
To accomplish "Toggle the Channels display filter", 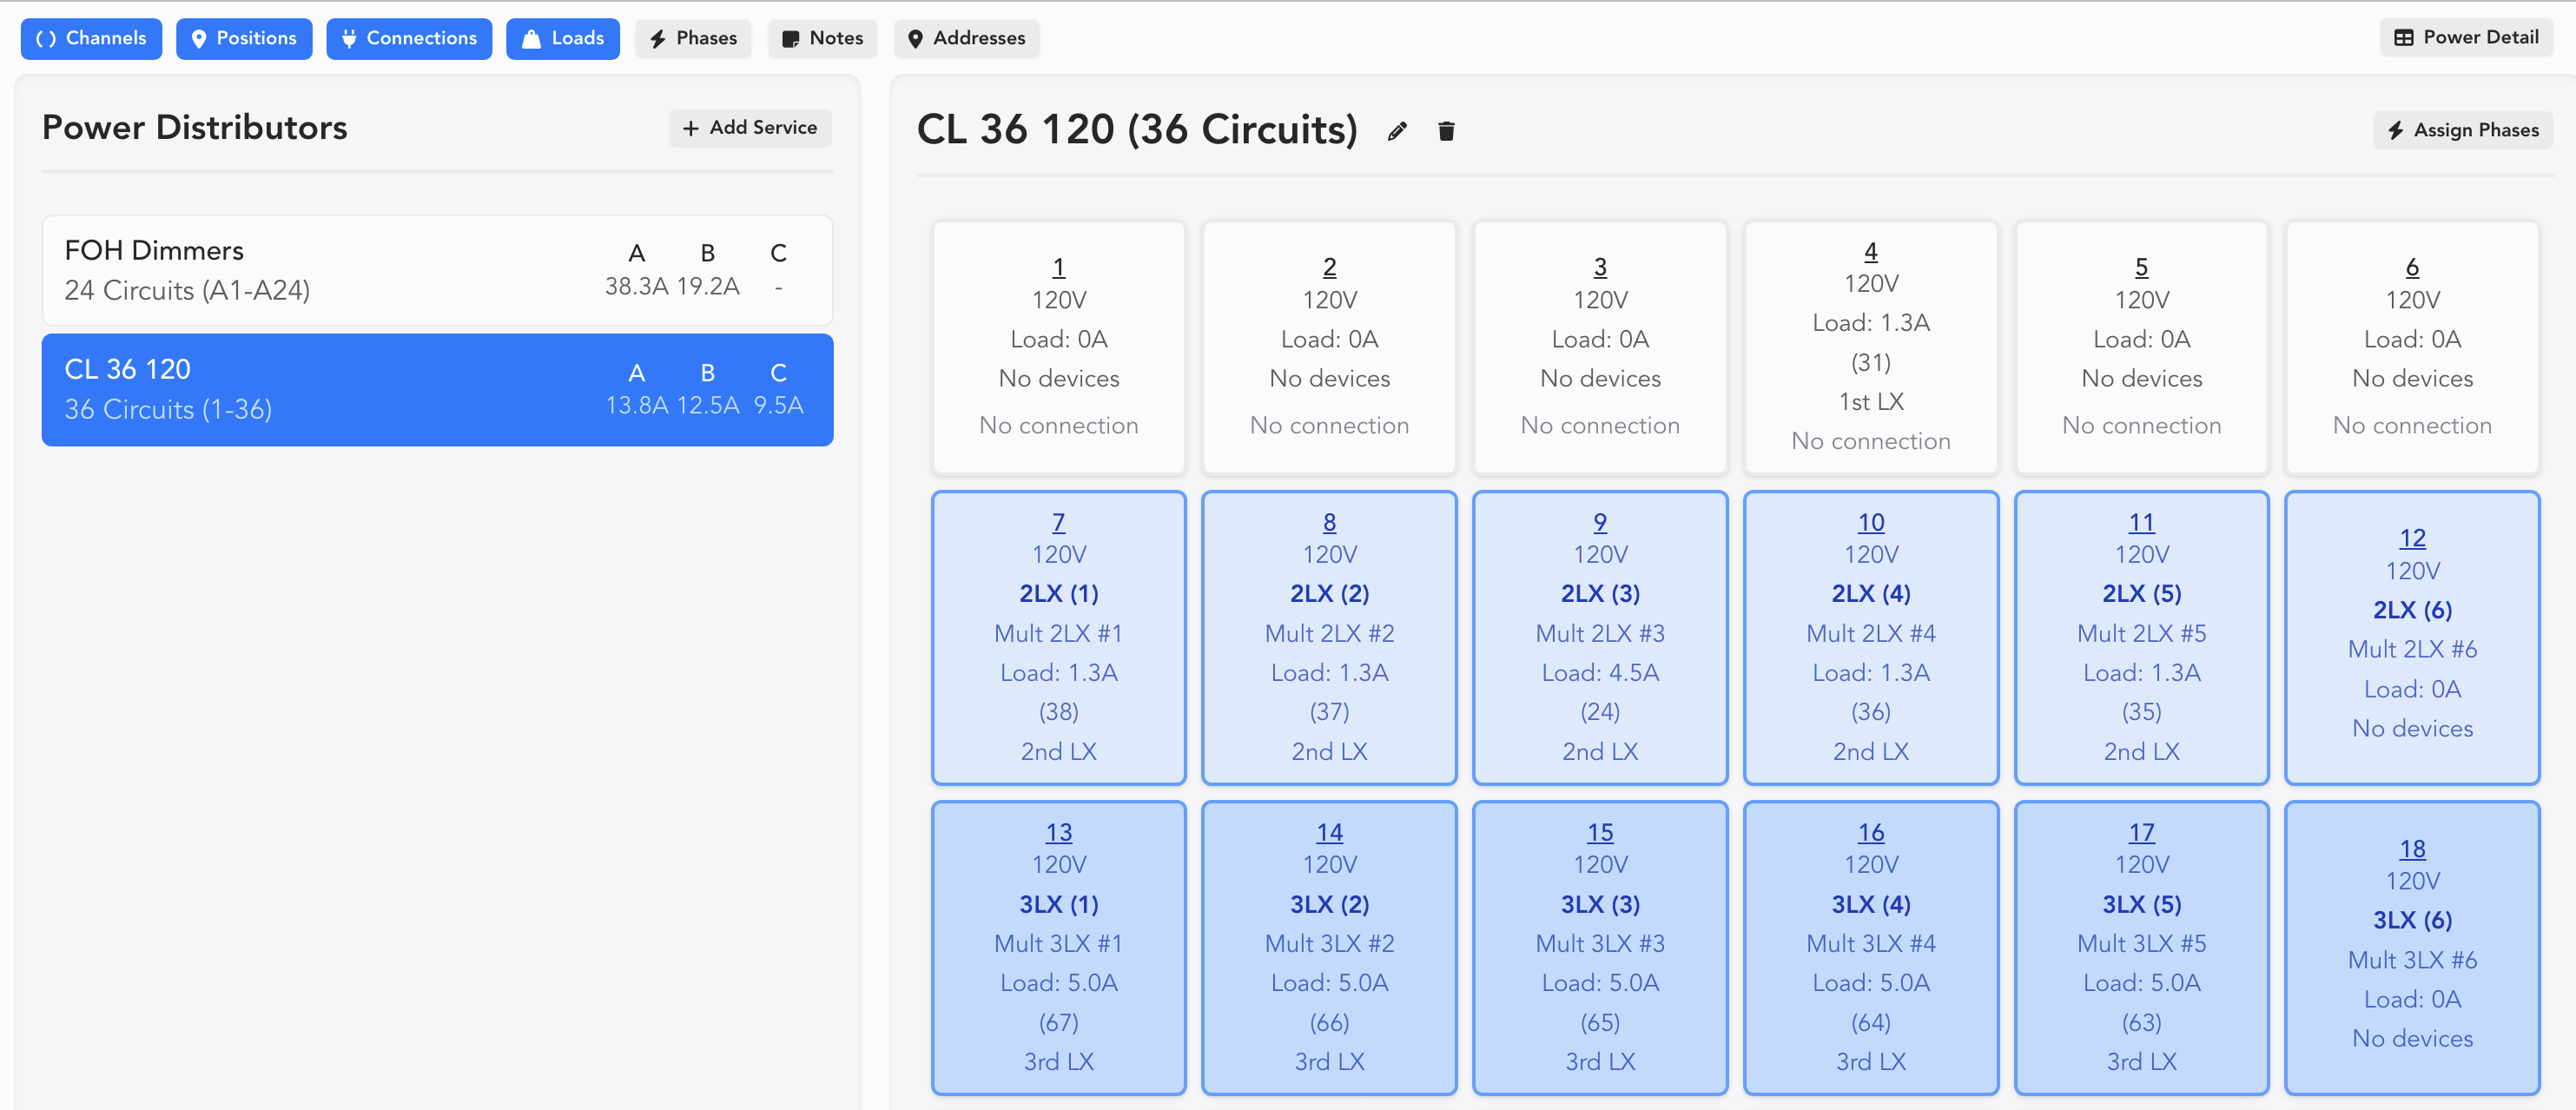I will (x=91, y=38).
